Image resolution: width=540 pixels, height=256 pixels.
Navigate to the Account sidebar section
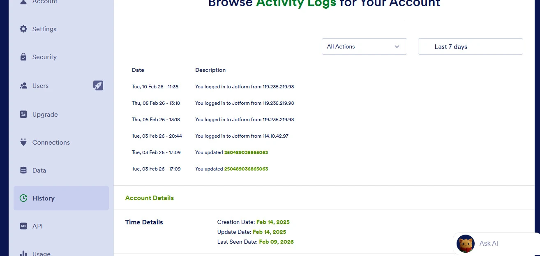click(44, 2)
